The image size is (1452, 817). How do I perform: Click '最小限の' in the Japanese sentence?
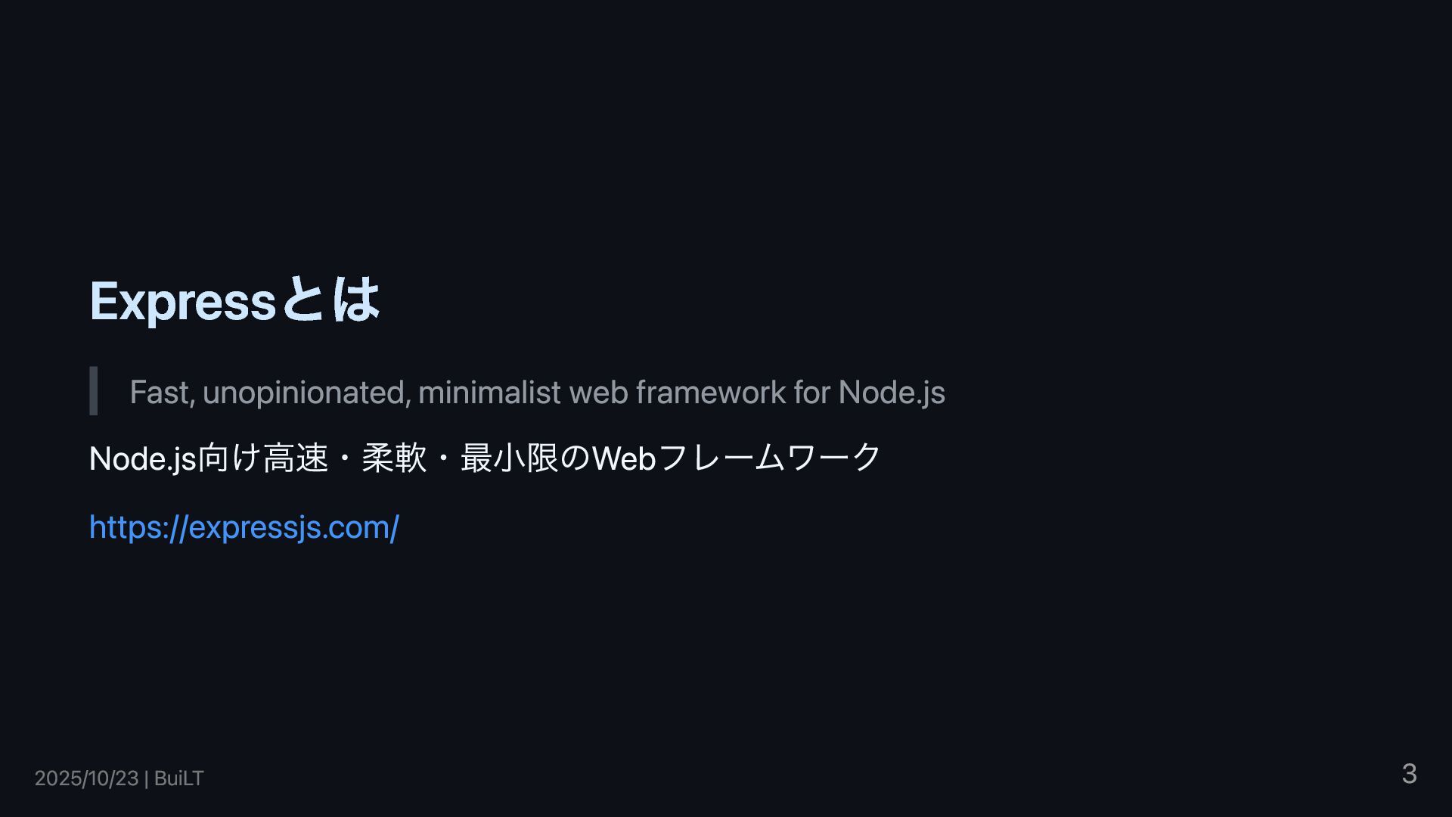(525, 458)
